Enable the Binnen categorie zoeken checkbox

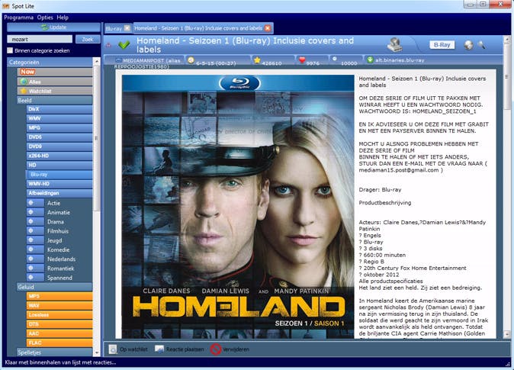[x=10, y=50]
